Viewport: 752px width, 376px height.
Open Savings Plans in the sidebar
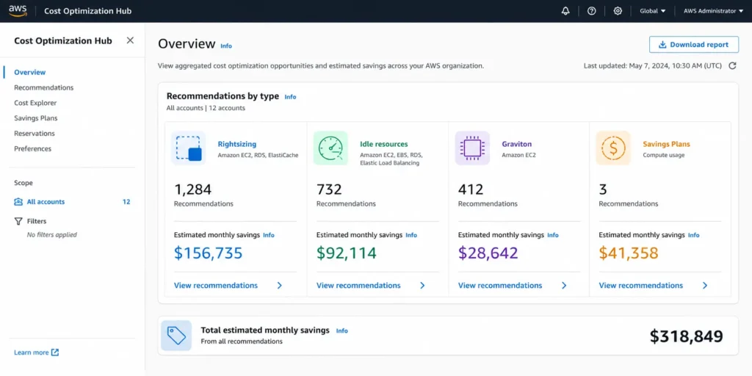coord(35,118)
